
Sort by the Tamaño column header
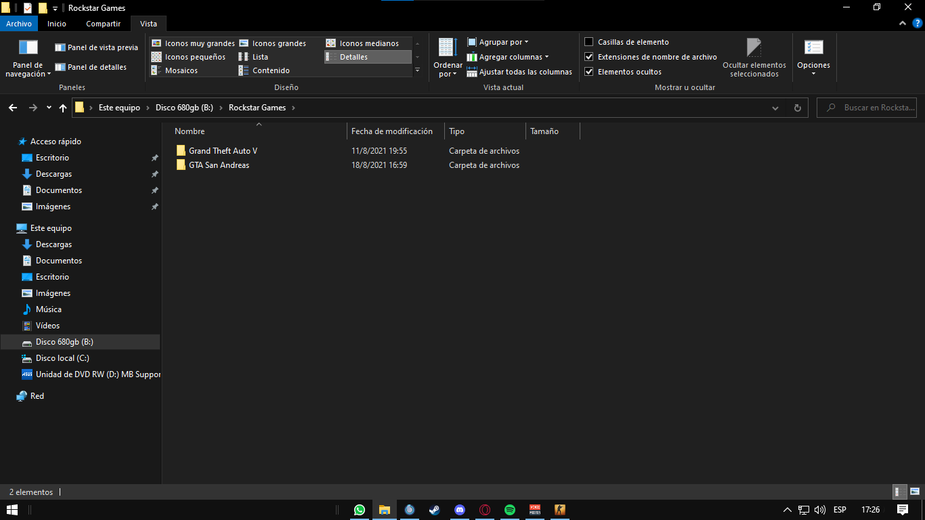pos(553,131)
